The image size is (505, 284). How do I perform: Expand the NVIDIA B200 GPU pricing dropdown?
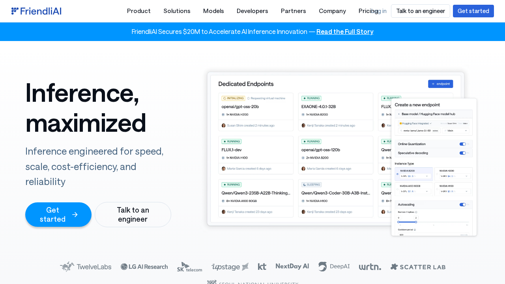pyautogui.click(x=426, y=176)
